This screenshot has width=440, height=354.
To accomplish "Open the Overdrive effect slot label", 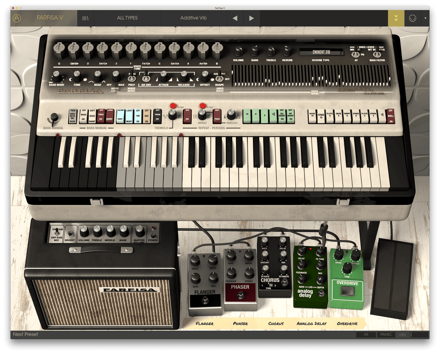I will [x=347, y=324].
